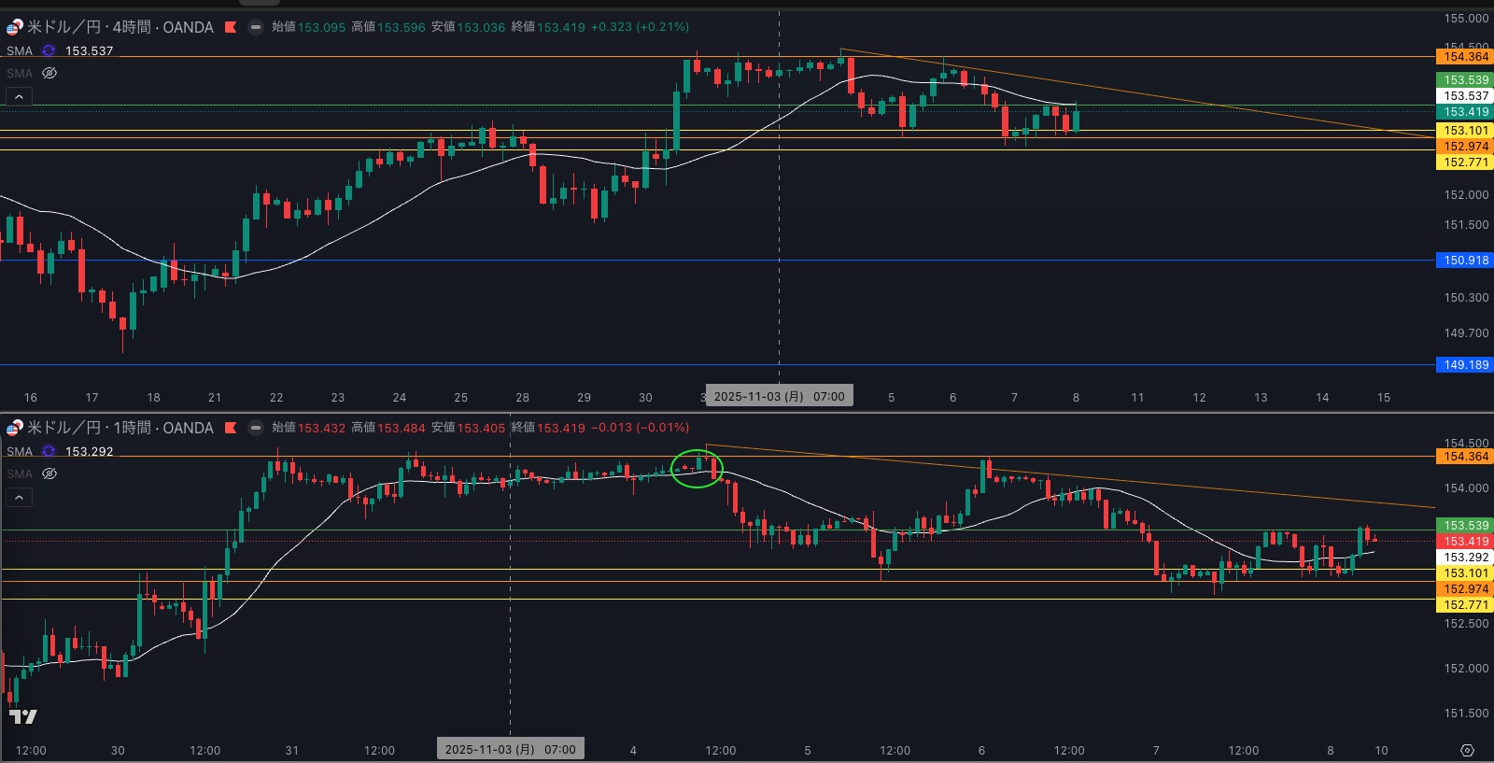The height and width of the screenshot is (763, 1494).
Task: Click the 2025-11-03 07:00 date label, lower axis
Action: (x=510, y=749)
